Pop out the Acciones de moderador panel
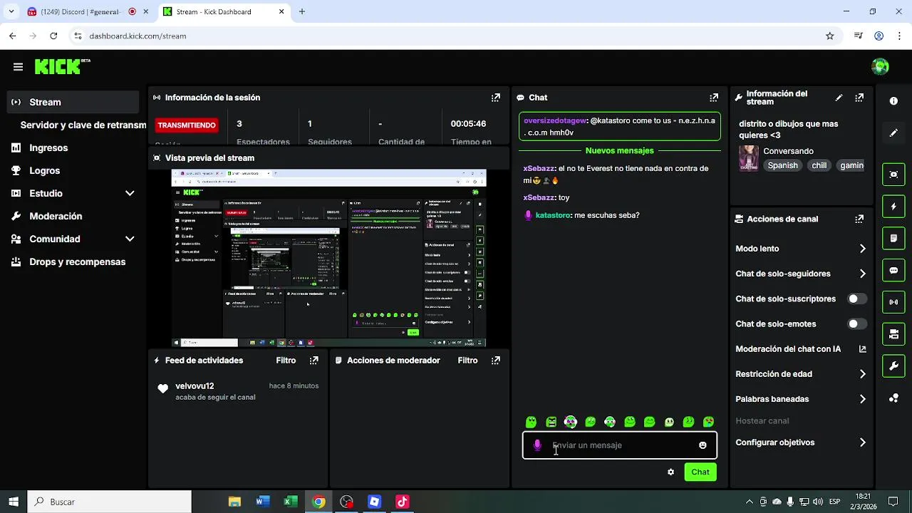This screenshot has height=513, width=912. pos(496,361)
